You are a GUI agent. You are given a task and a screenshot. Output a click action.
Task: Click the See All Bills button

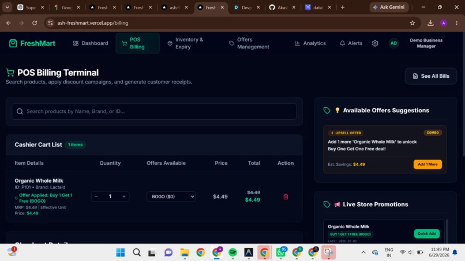coord(430,76)
